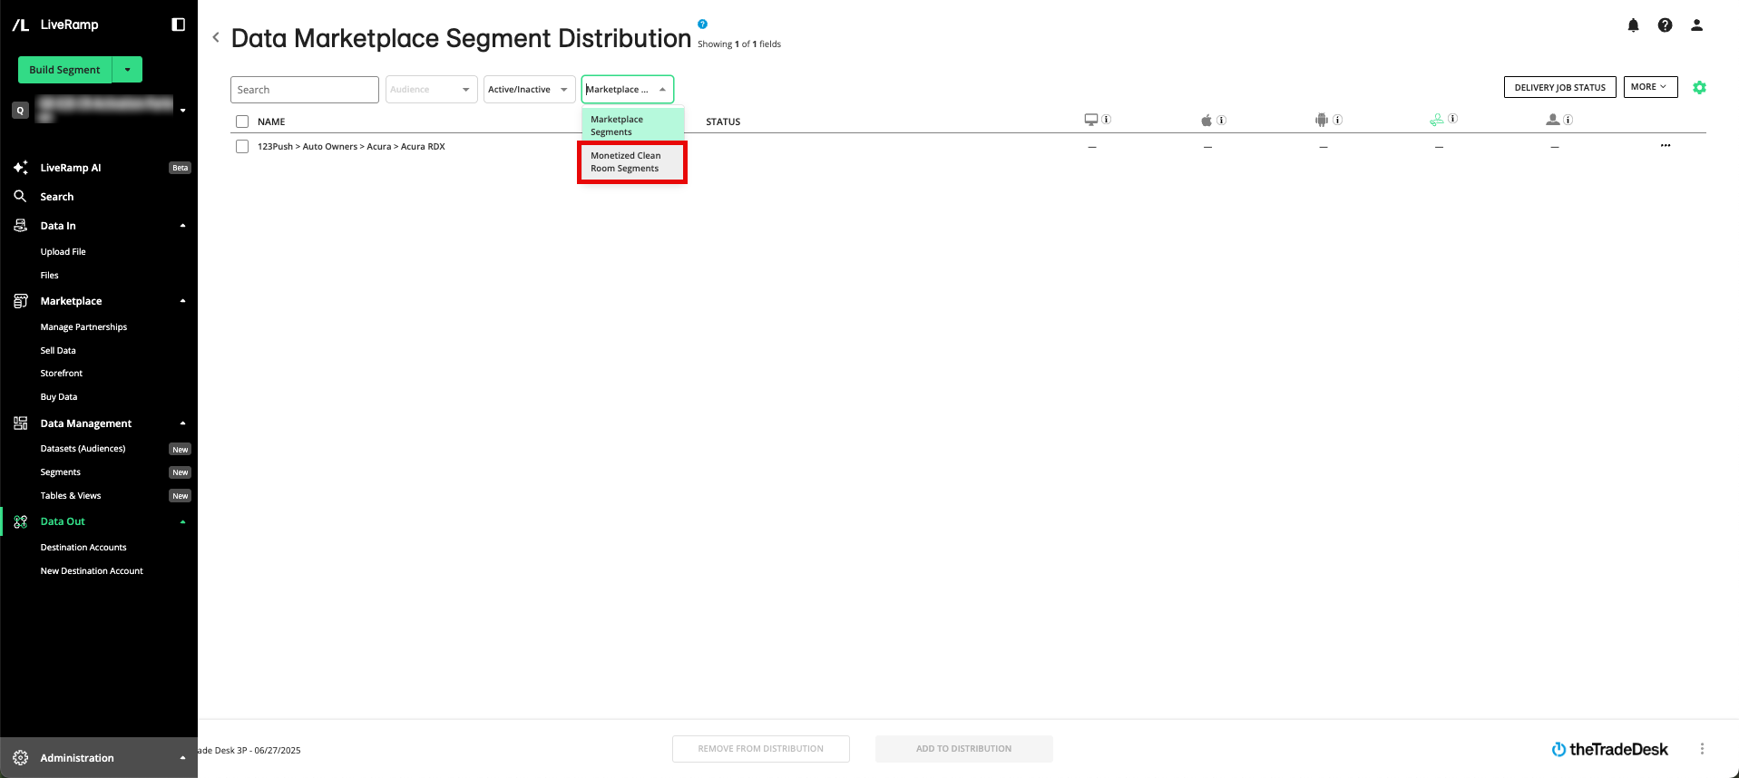Select Marketplace Segments dropdown option
Viewport: 1739px width, 778px height.
point(631,126)
